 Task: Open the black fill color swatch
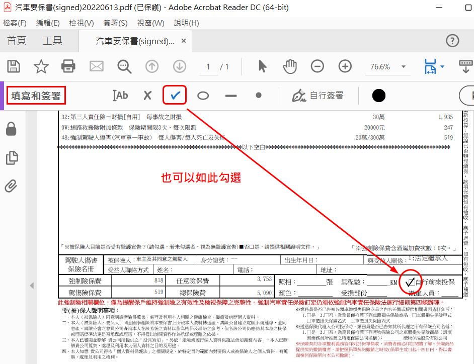click(379, 96)
